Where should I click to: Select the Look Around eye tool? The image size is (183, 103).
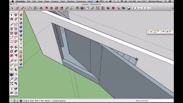pyautogui.click(x=11, y=93)
